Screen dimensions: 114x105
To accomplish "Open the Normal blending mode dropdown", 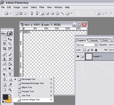I will (87, 45).
